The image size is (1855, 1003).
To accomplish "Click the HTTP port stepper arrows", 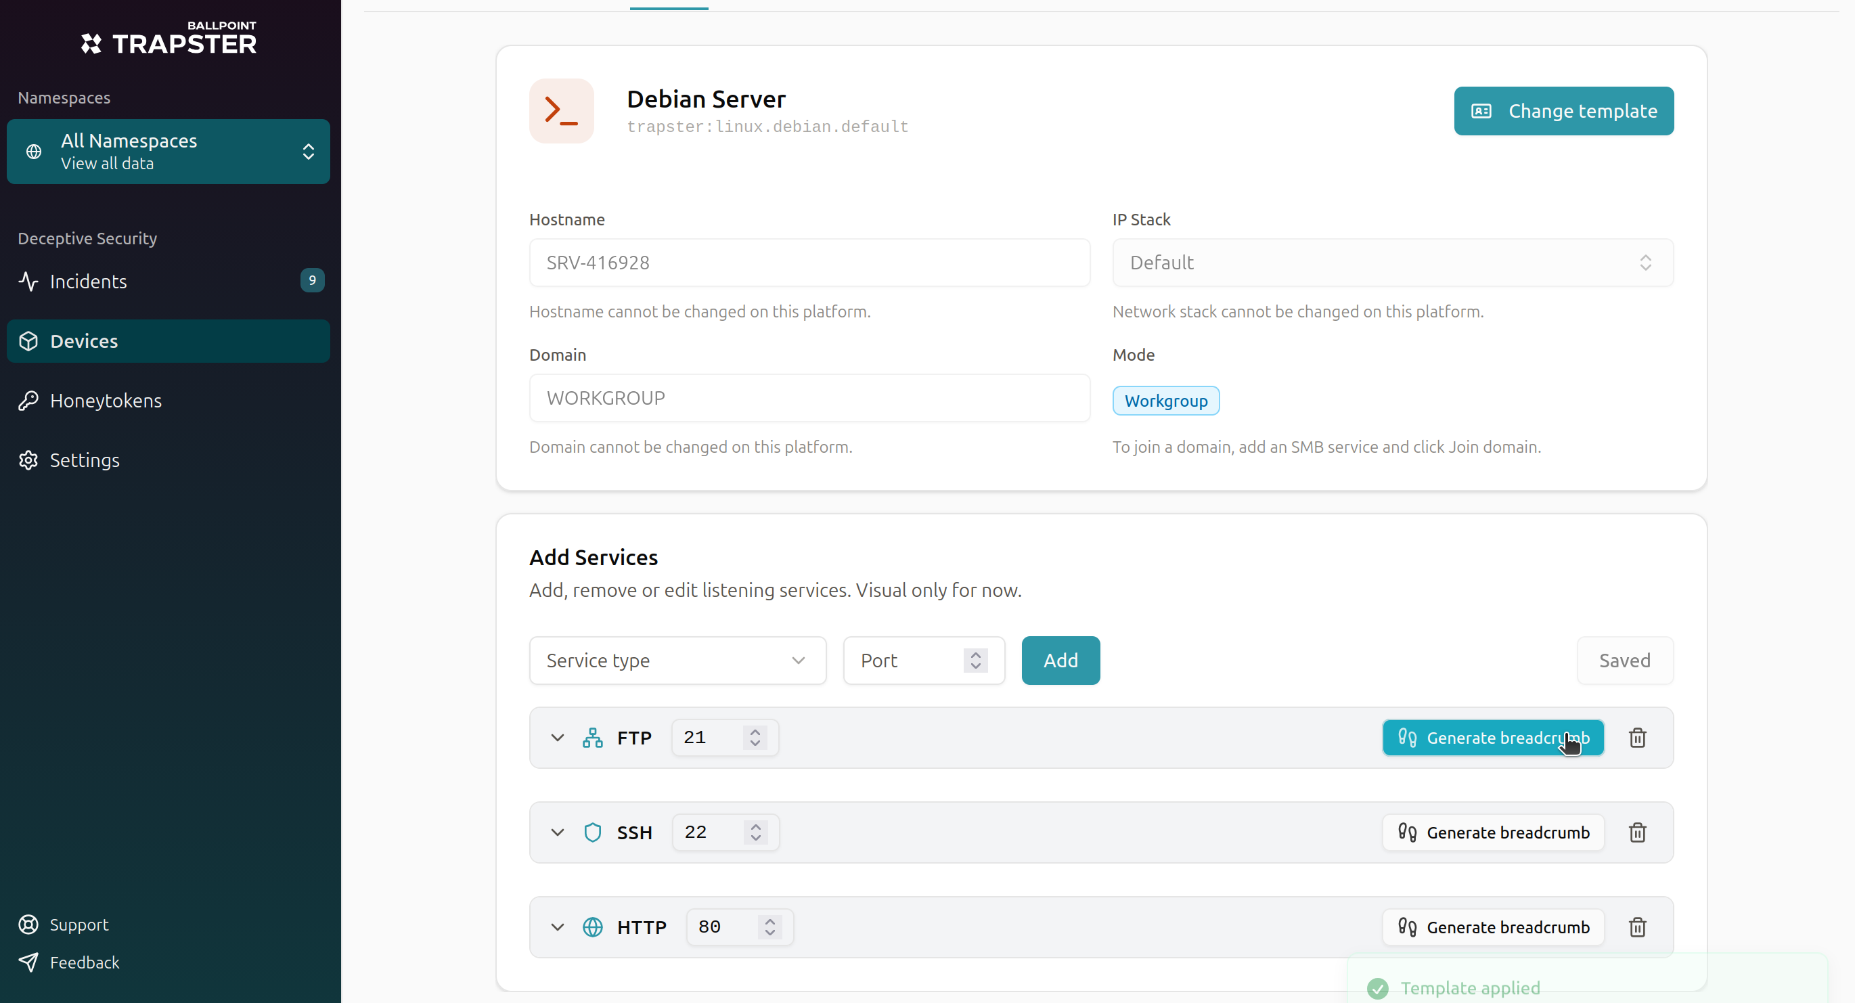I will tap(769, 927).
